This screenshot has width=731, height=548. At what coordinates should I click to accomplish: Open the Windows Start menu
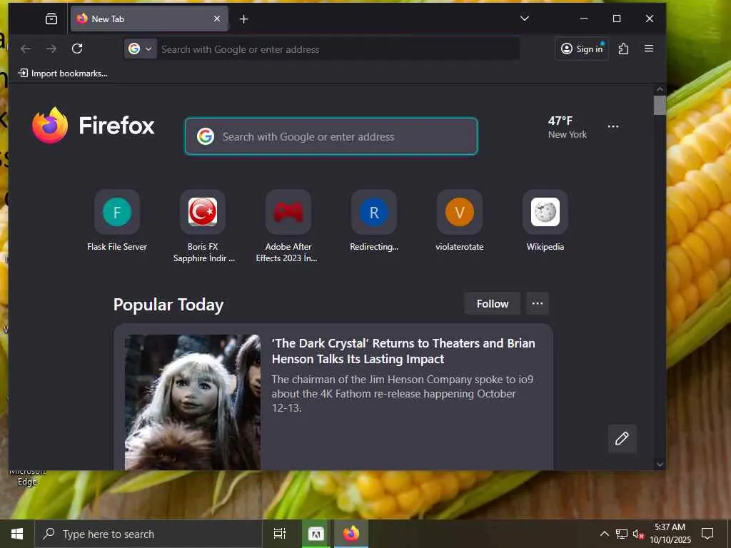[x=17, y=534]
